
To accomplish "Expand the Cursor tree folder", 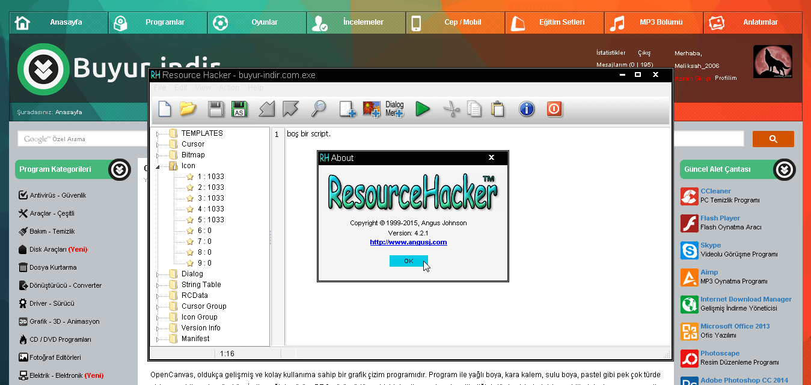I will coord(158,144).
